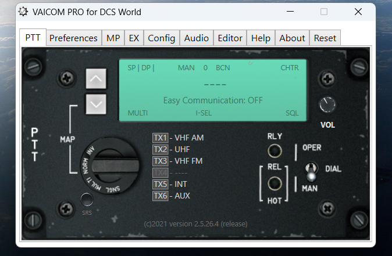Click the TX6 AUX box
Image resolution: width=392 pixels, height=256 pixels.
coord(161,196)
